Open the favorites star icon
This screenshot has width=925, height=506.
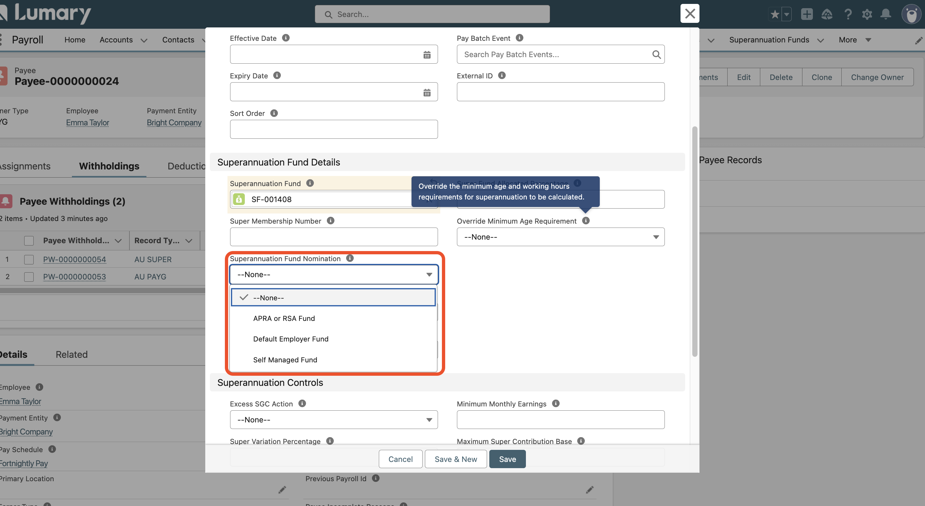pyautogui.click(x=775, y=14)
